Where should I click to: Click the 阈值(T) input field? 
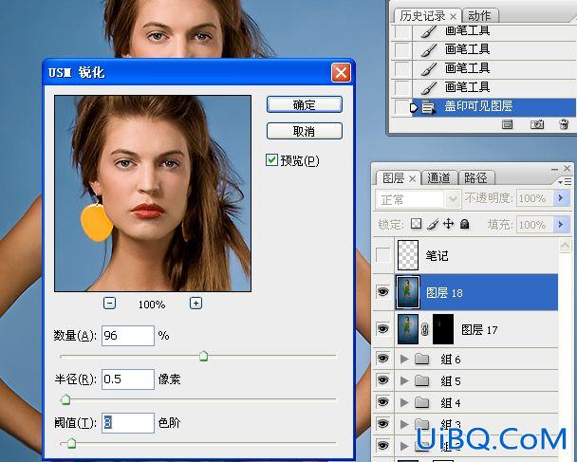click(128, 423)
